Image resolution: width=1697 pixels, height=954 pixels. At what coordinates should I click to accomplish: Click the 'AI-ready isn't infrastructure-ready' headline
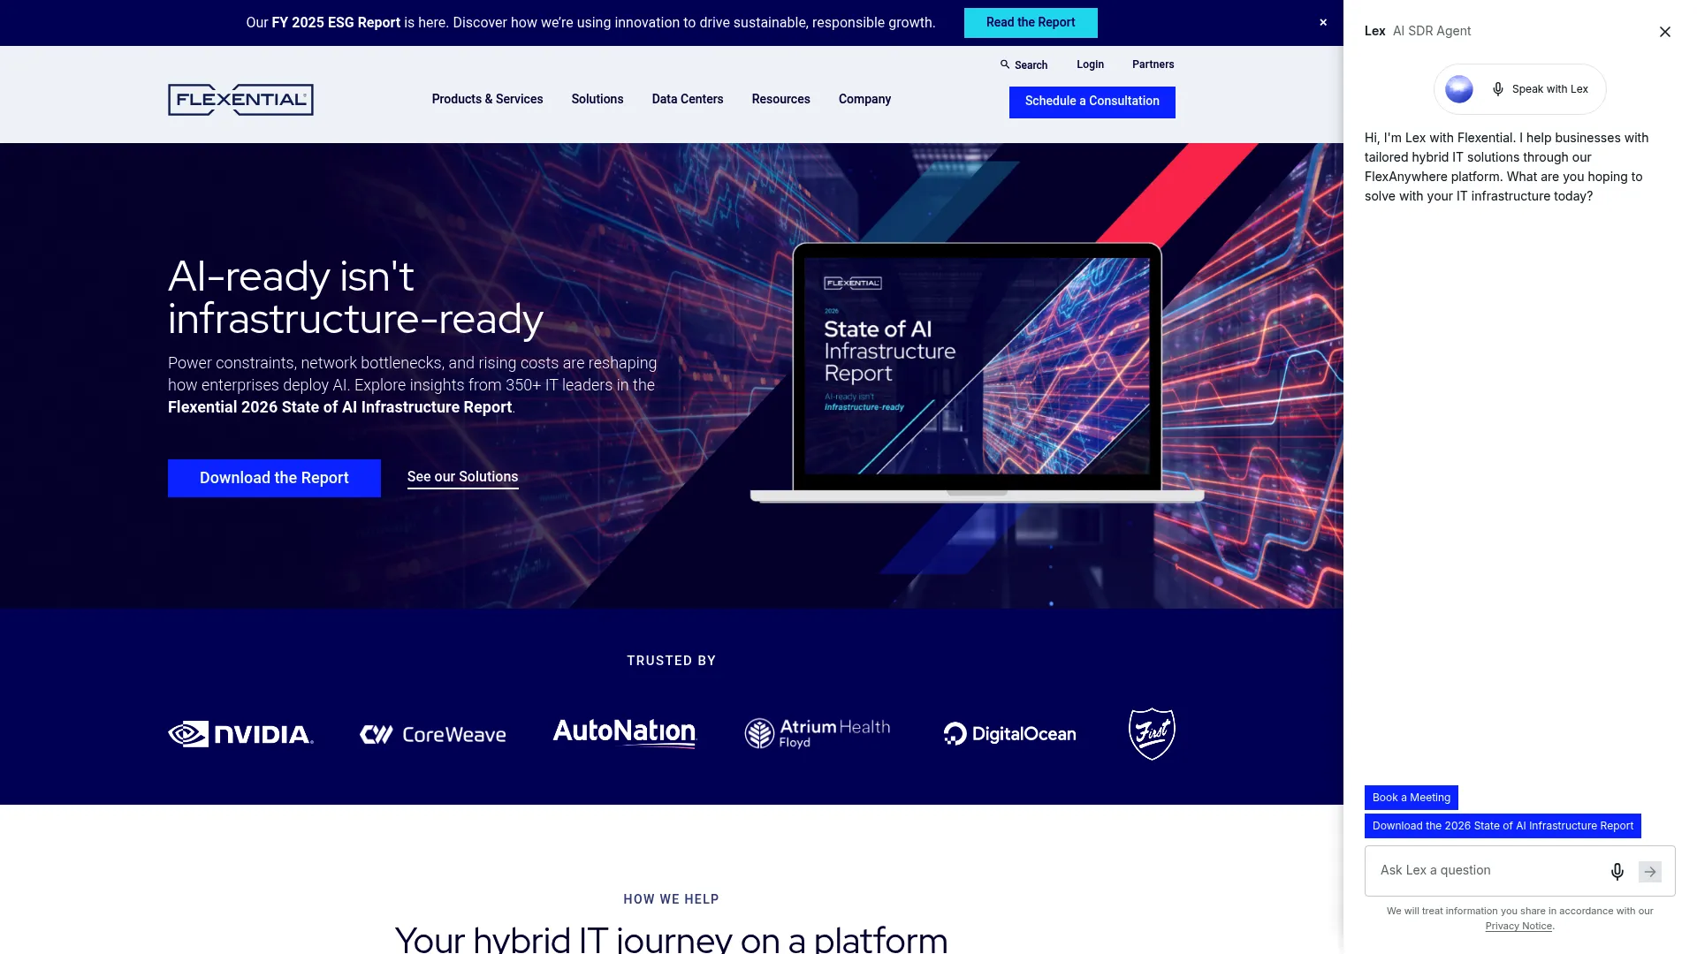tap(355, 298)
